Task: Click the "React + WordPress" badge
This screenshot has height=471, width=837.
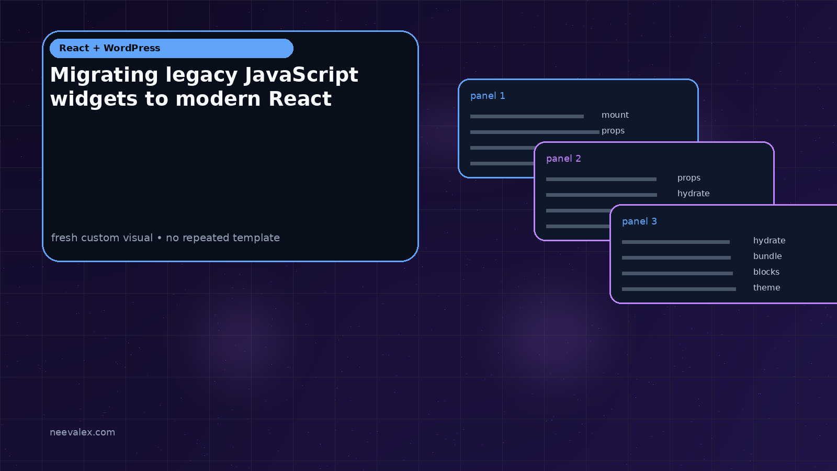Action: 172,48
